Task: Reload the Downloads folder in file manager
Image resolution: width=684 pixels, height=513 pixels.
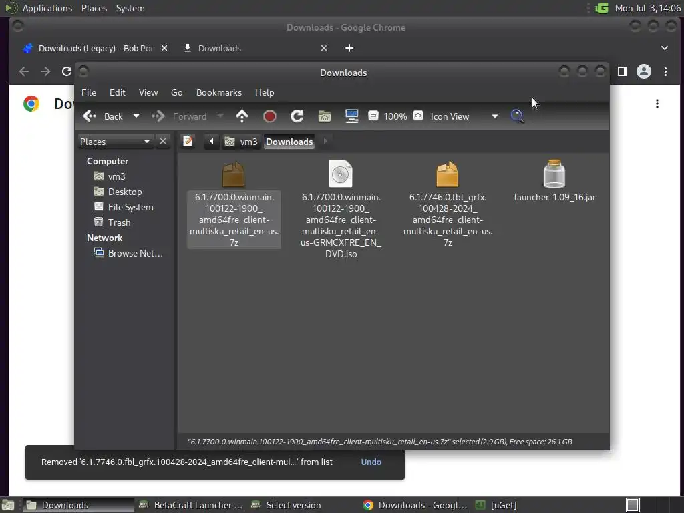Action: point(297,116)
